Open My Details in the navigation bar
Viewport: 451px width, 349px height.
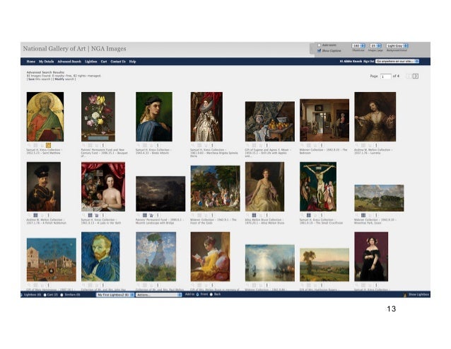pyautogui.click(x=47, y=62)
